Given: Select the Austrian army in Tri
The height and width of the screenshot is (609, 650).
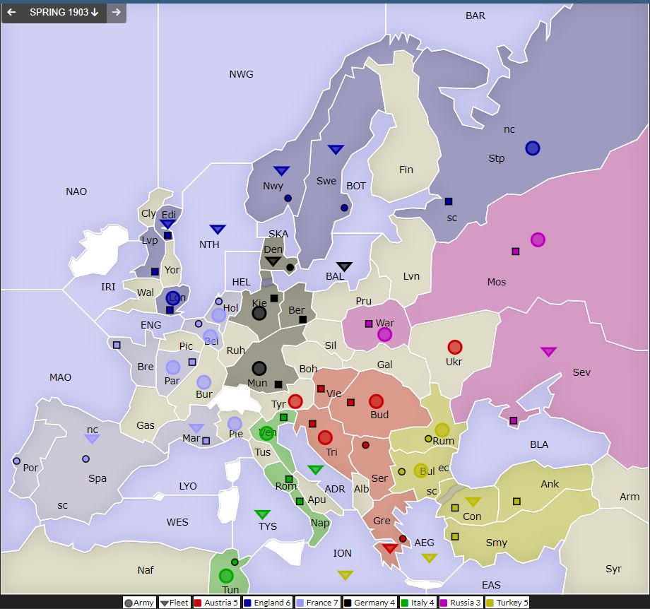Looking at the screenshot, I should [325, 437].
